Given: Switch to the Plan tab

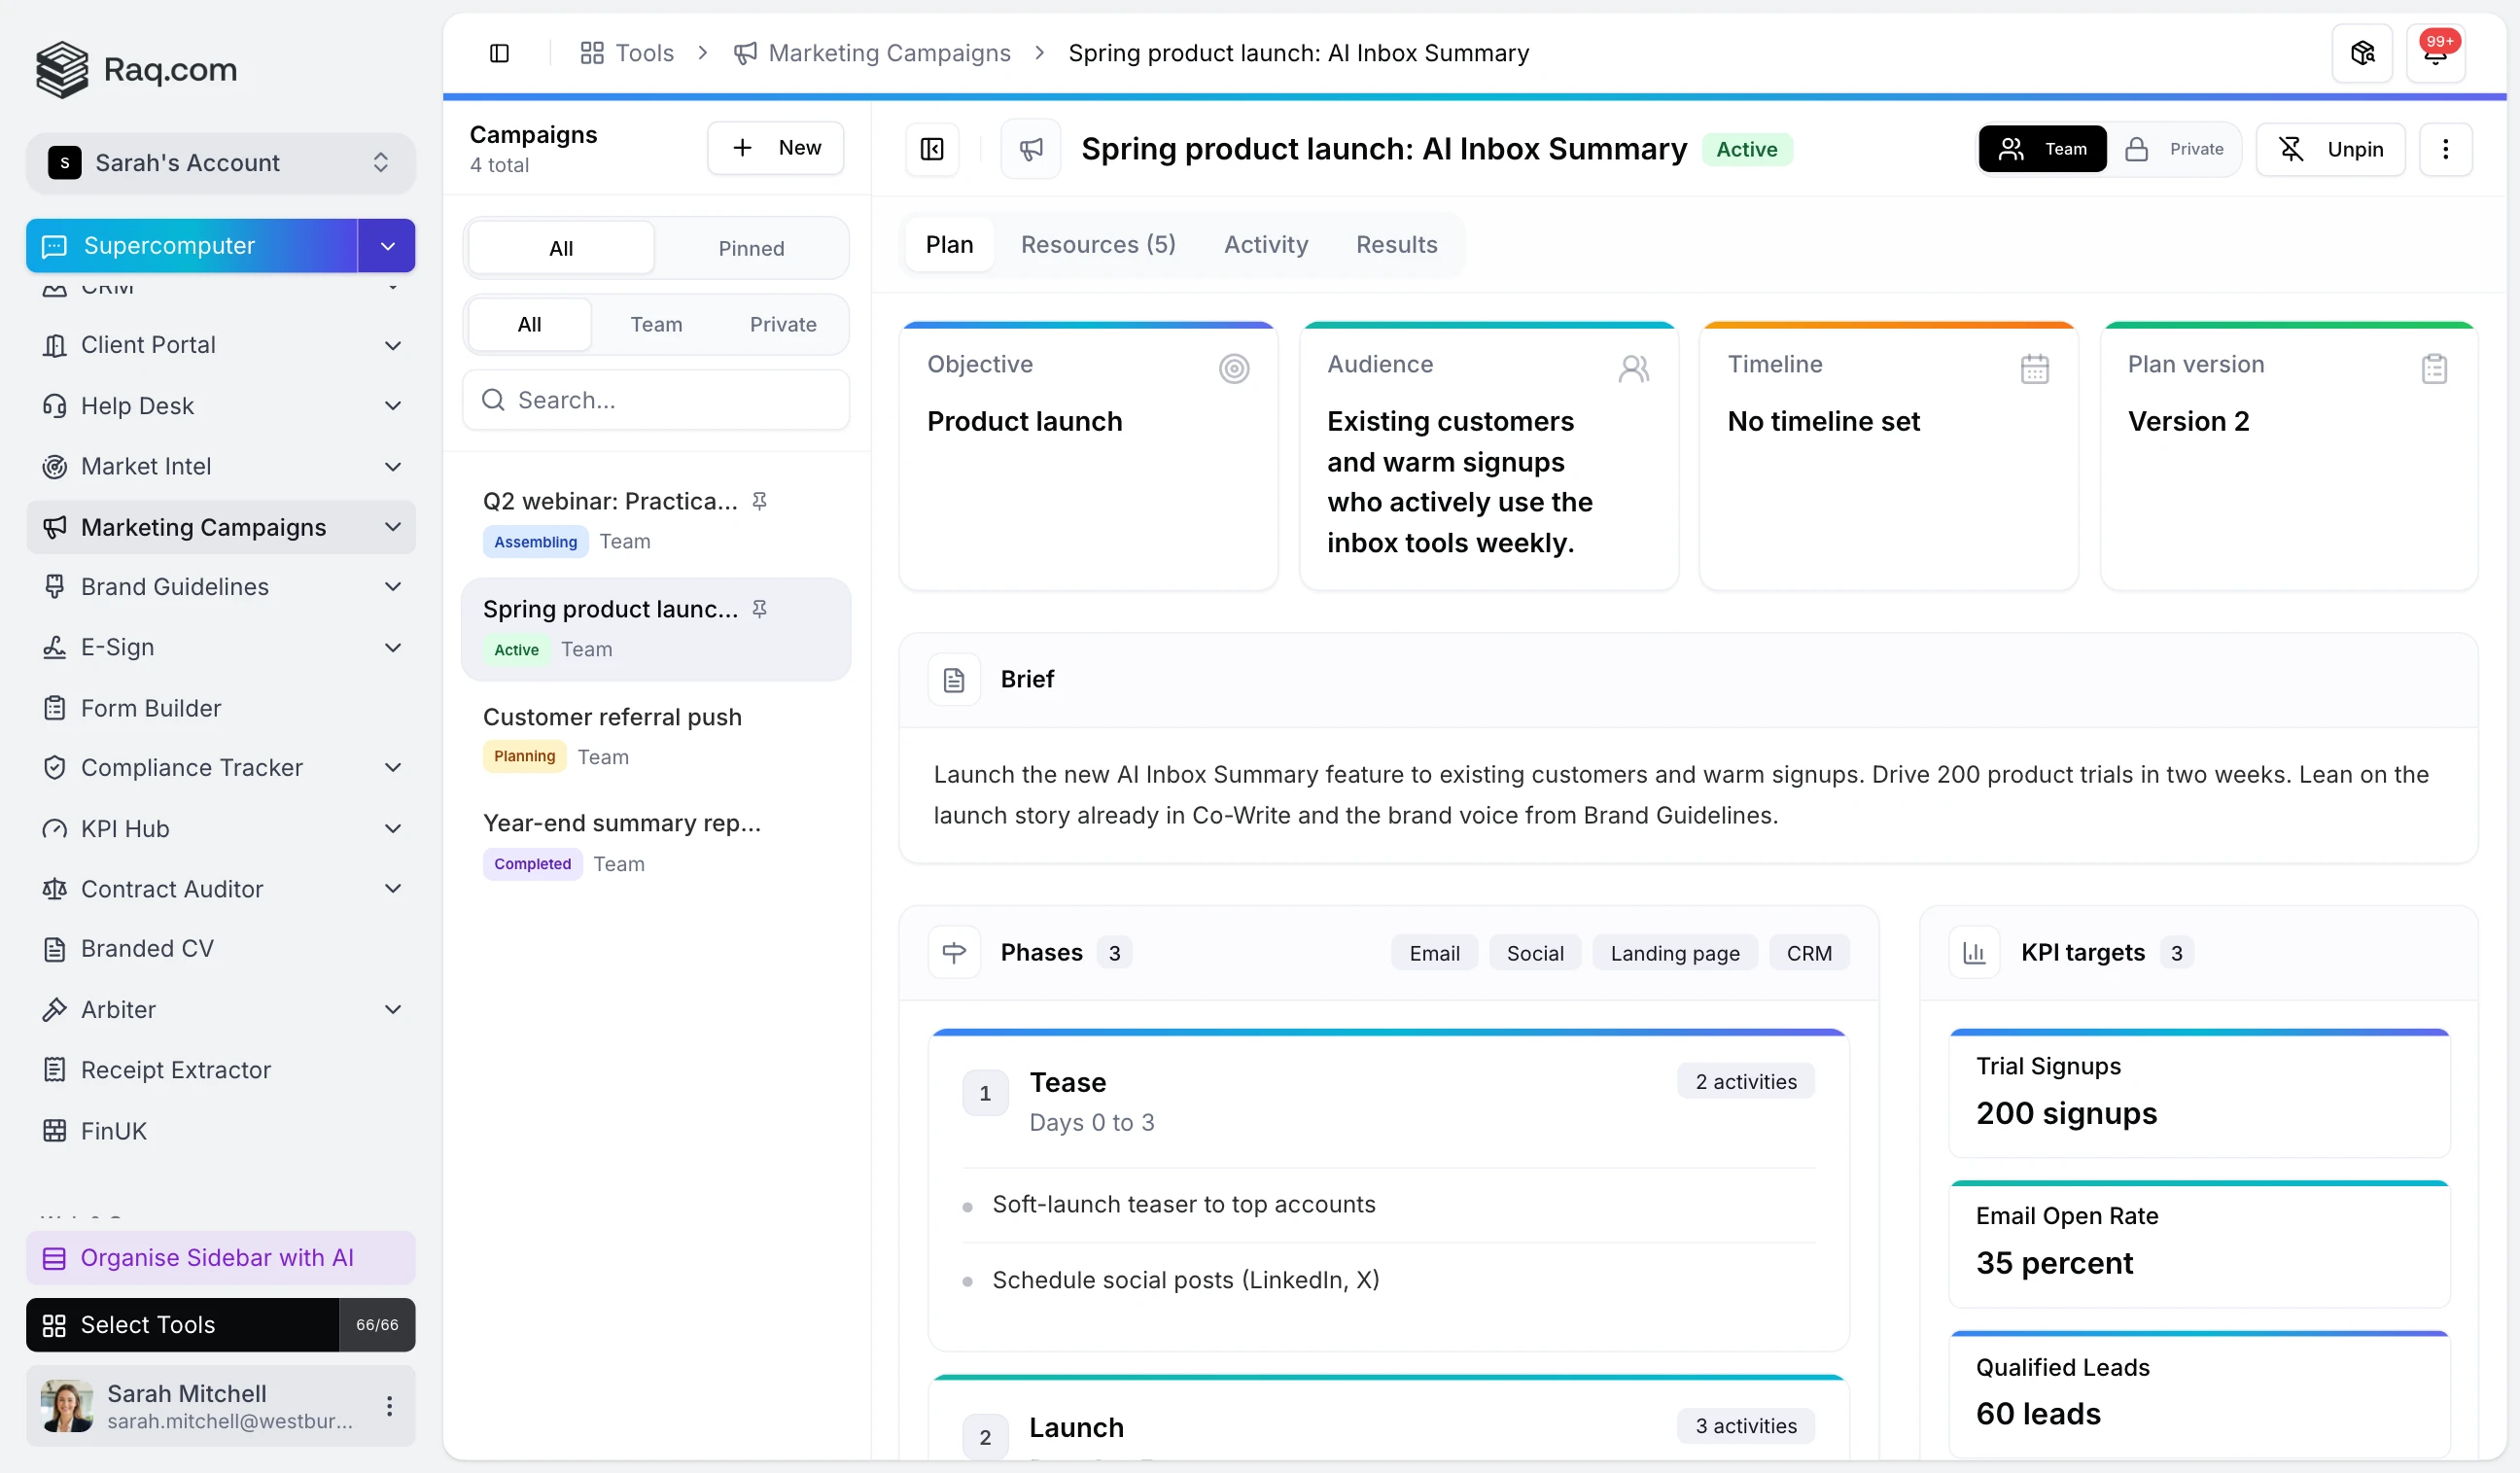Looking at the screenshot, I should pos(949,244).
